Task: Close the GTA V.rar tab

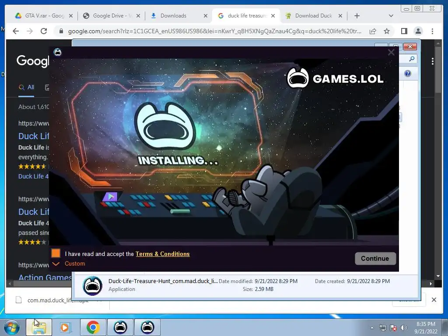Action: [71, 16]
